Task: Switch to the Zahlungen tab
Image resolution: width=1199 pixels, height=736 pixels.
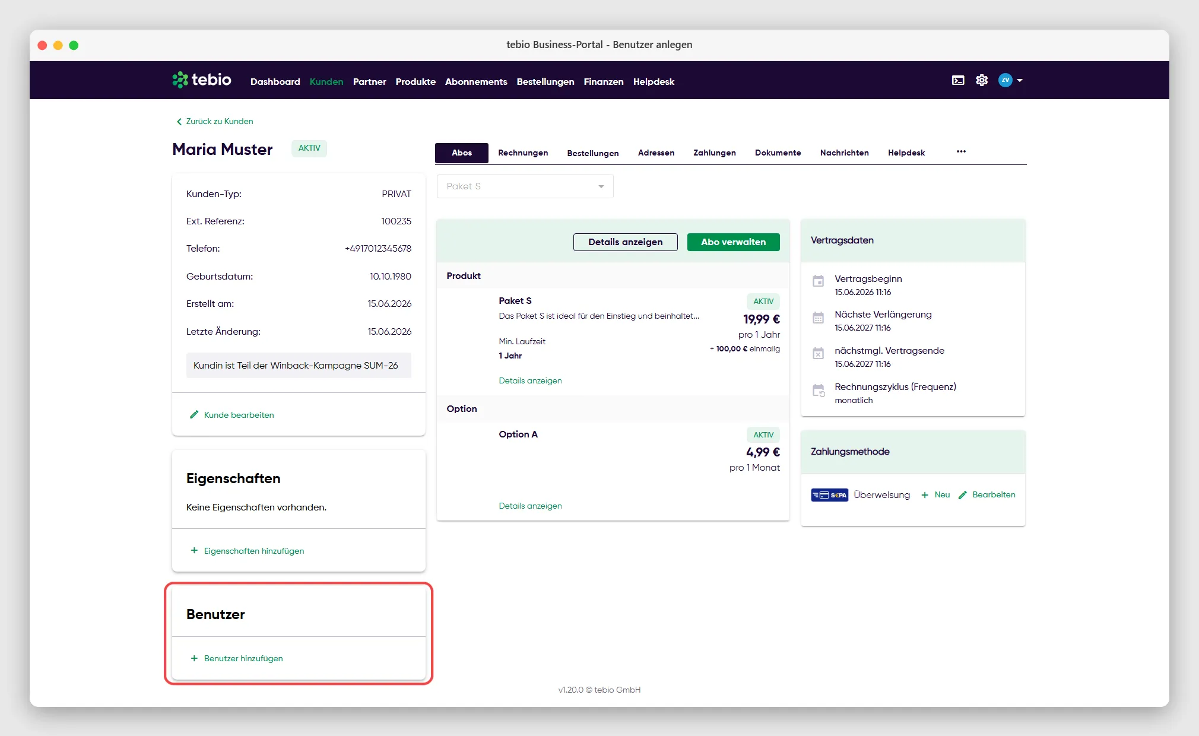Action: coord(715,153)
